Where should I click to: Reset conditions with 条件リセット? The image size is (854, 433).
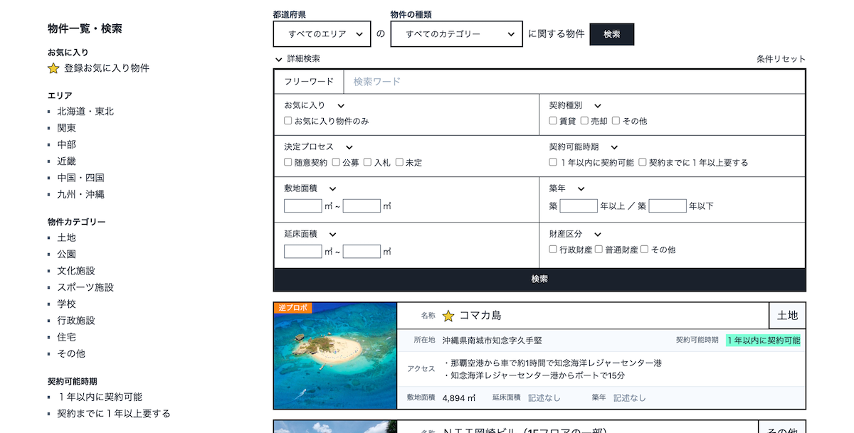click(781, 59)
